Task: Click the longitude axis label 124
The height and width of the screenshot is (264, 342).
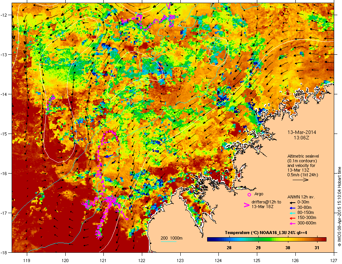Action: coord(218,260)
